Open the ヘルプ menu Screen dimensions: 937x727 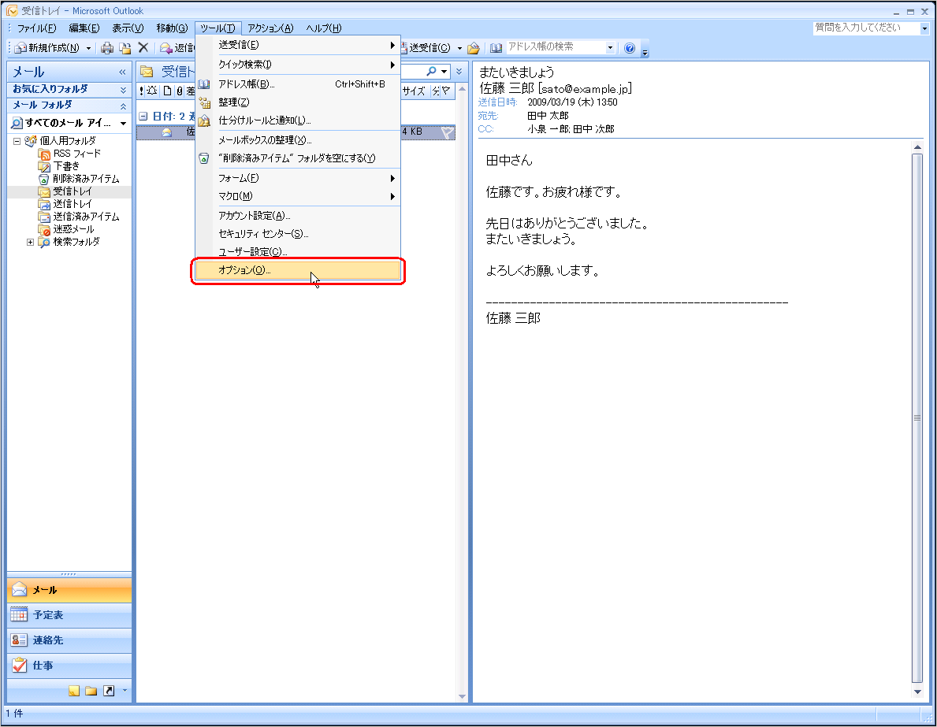click(323, 28)
